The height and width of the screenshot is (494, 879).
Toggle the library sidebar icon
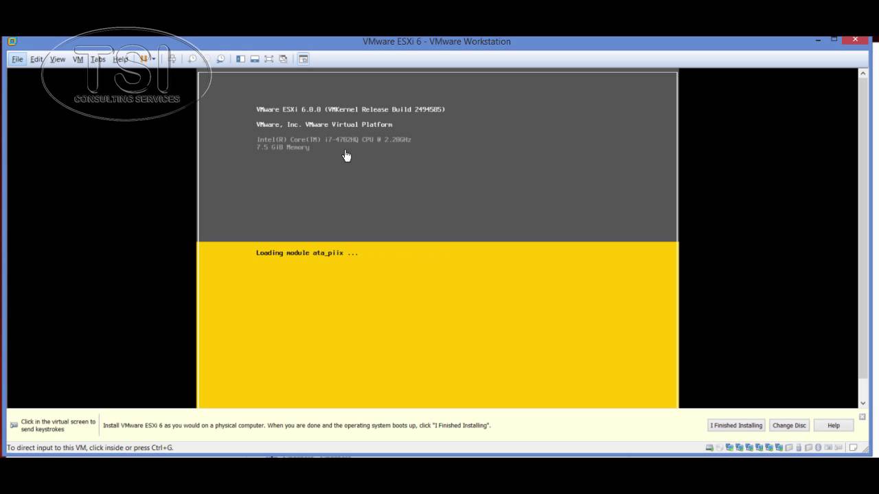click(x=241, y=59)
